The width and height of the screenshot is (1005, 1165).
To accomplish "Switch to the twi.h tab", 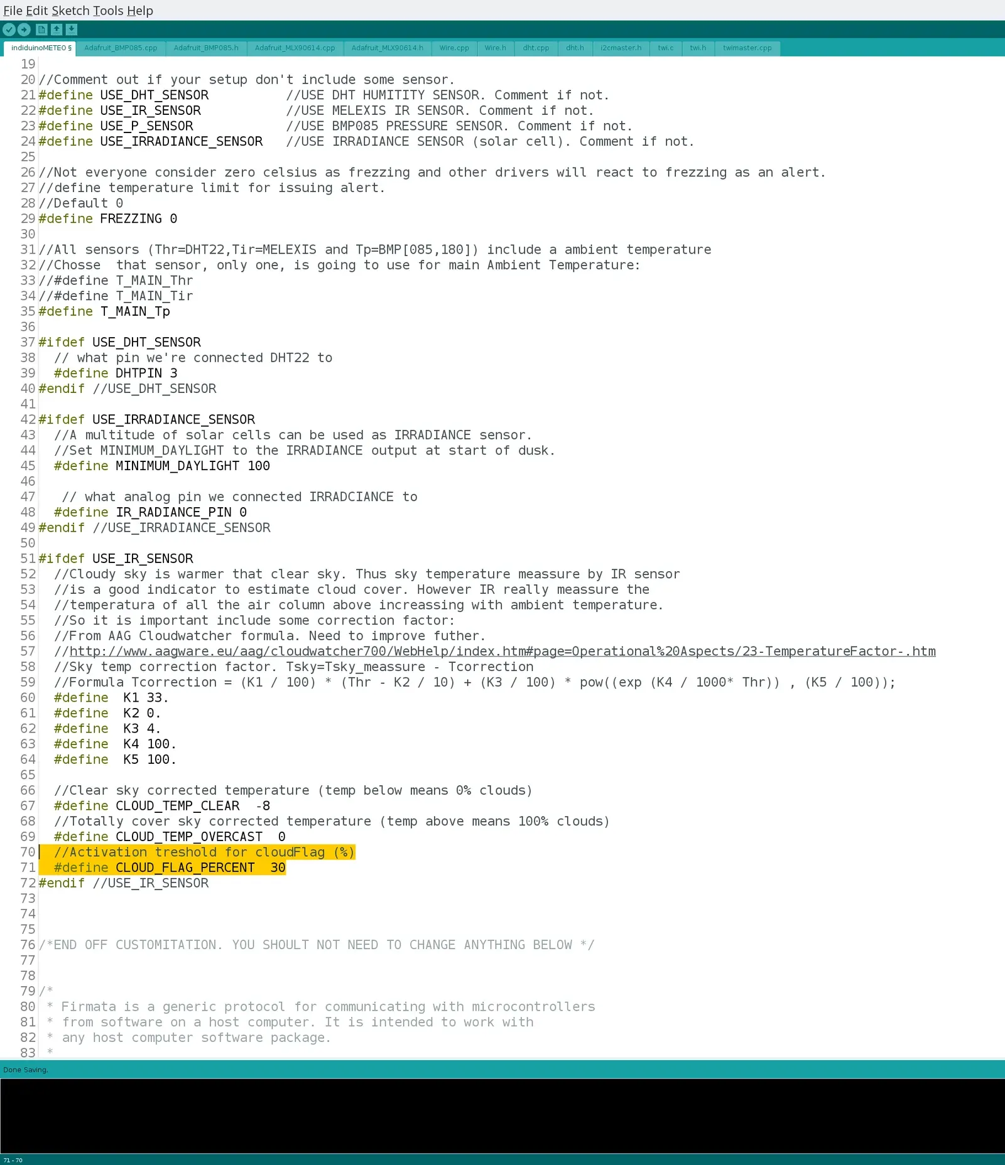I will 698,48.
